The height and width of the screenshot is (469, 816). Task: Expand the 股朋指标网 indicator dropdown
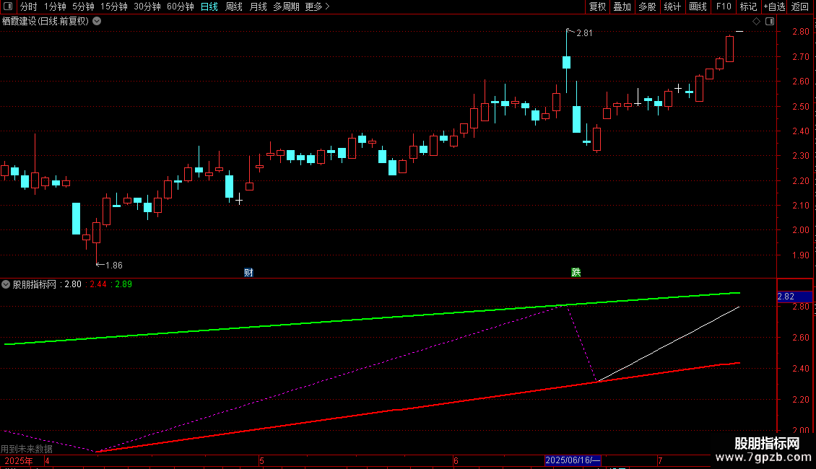[x=6, y=284]
